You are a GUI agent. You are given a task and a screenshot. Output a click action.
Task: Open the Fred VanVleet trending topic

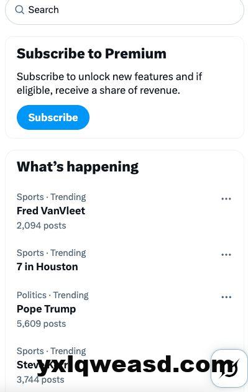[x=124, y=211]
